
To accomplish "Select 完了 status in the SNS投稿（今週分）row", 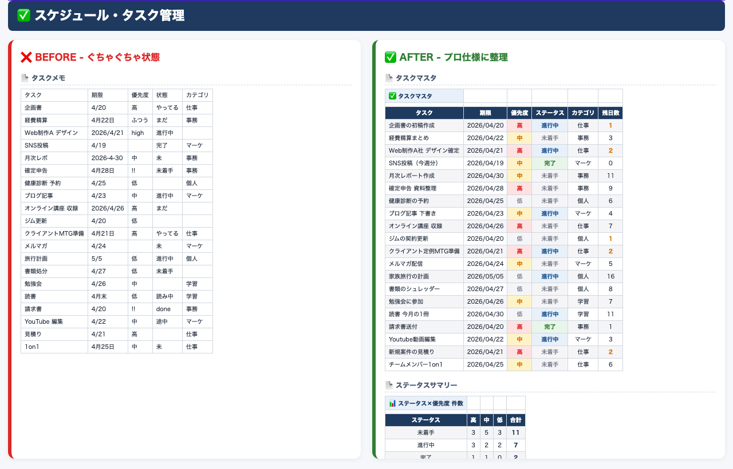I will coord(550,163).
